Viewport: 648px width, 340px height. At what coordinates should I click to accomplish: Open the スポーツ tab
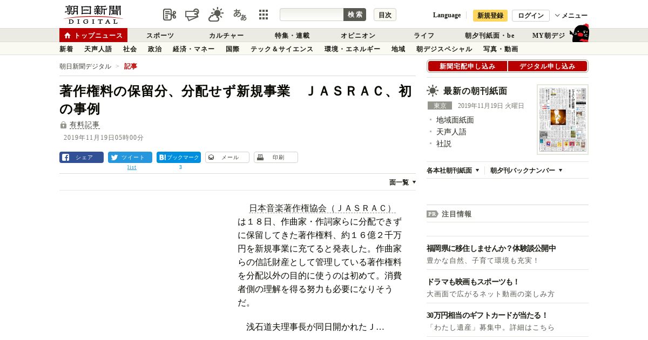pyautogui.click(x=160, y=36)
